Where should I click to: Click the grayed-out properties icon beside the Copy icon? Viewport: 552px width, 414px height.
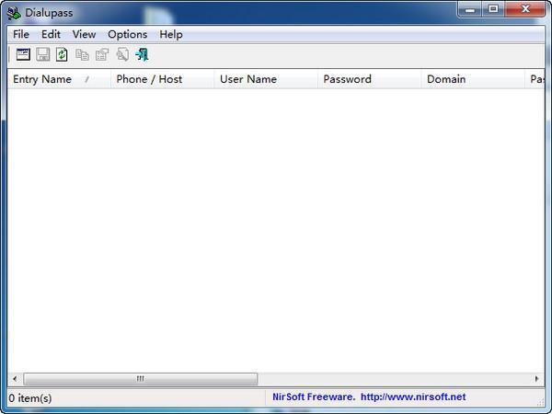pos(102,54)
